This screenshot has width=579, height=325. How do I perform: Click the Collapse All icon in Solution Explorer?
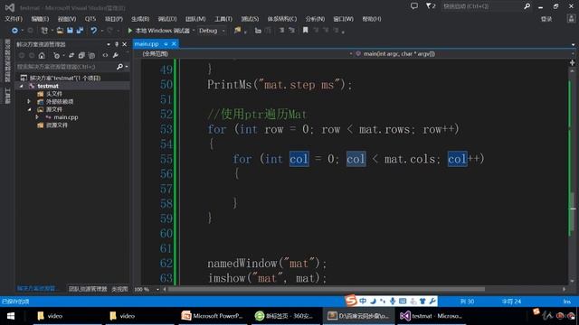(x=81, y=55)
